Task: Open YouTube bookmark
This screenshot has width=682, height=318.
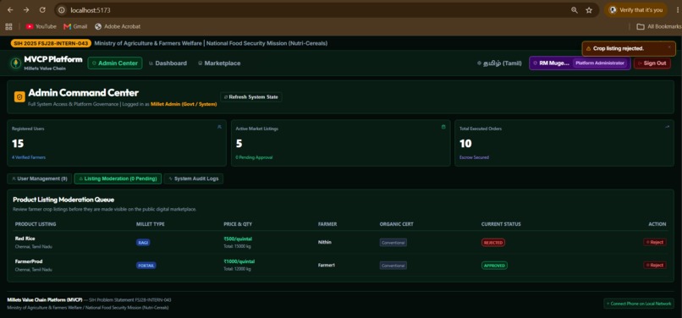Action: 41,26
